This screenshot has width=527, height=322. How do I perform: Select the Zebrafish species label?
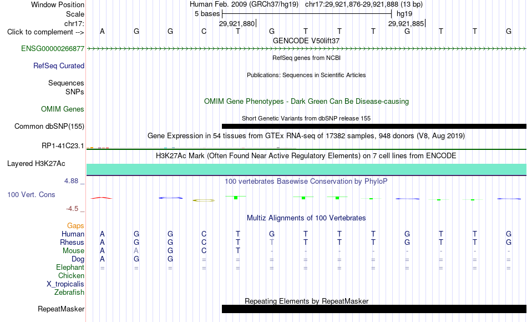click(69, 292)
